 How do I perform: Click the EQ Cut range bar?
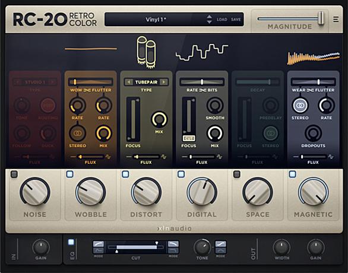click(135, 247)
